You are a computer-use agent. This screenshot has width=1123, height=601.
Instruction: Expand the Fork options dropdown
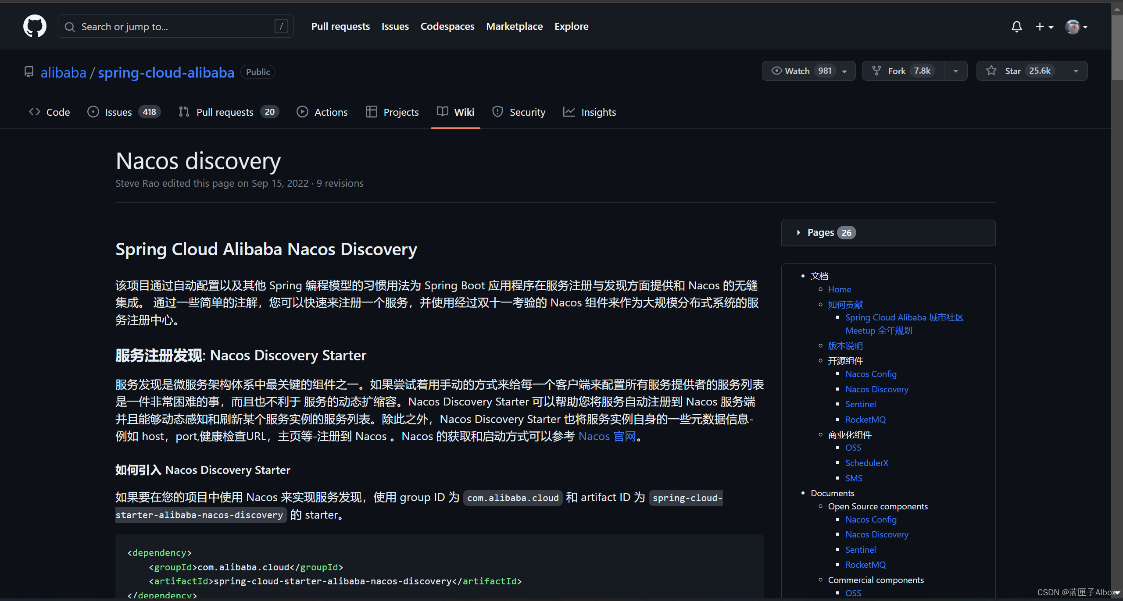click(955, 71)
